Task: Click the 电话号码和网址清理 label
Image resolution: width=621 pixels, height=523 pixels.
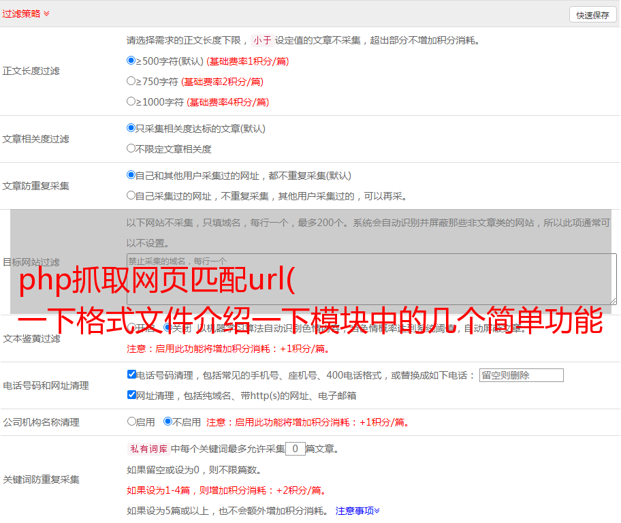Action: coord(46,385)
